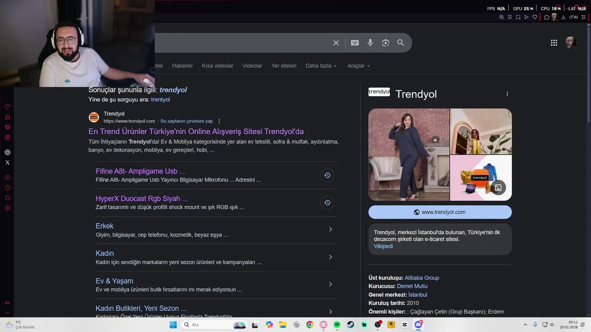Open the Google account profile picture
This screenshot has width=591, height=332.
pos(571,43)
